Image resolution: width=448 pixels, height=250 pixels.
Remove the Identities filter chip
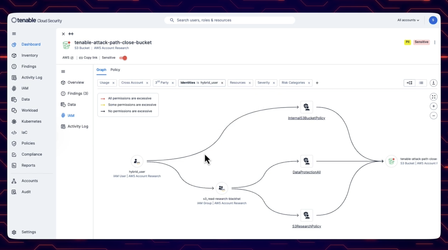(222, 83)
